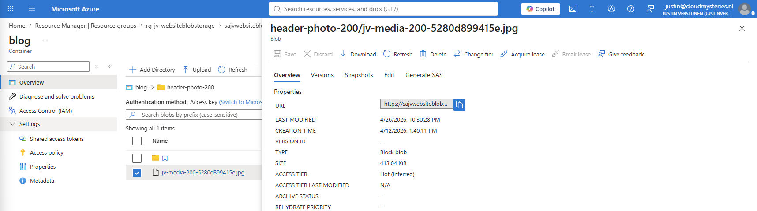The height and width of the screenshot is (211, 757).
Task: Click the Copilot button
Action: tap(540, 9)
